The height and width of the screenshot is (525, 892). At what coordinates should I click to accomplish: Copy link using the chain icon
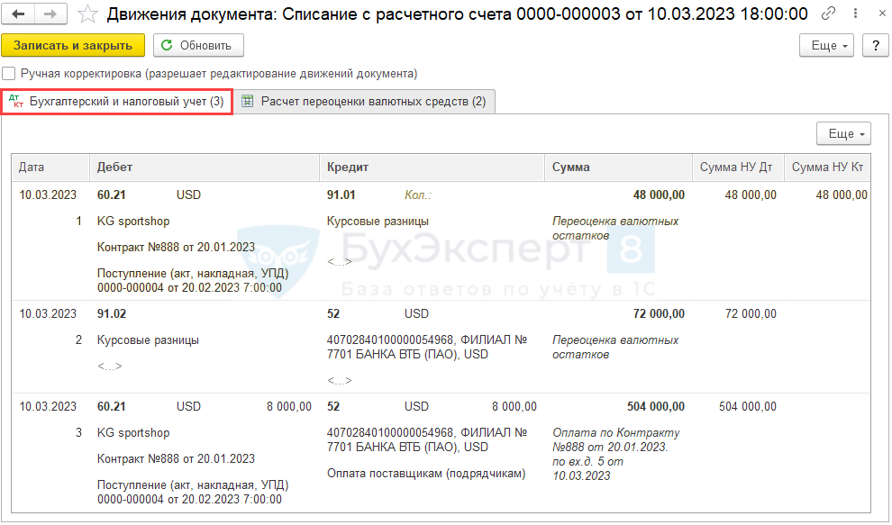[x=828, y=14]
